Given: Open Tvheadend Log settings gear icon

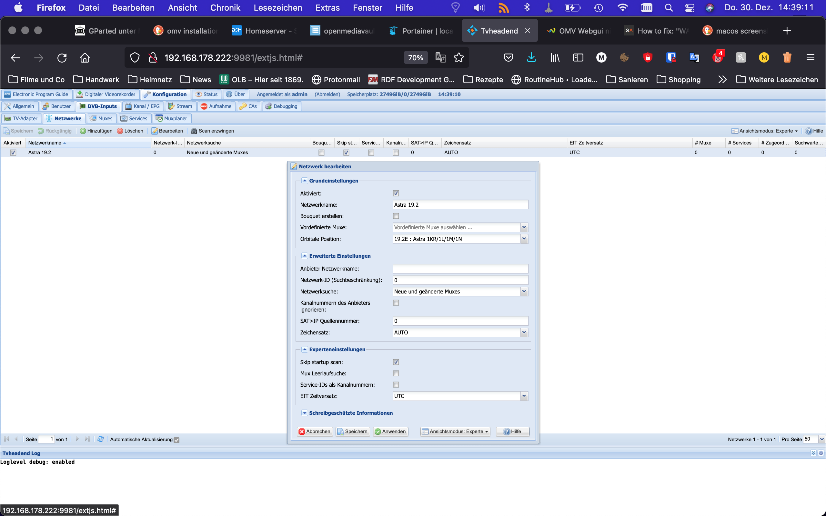Looking at the screenshot, I should click(x=821, y=453).
